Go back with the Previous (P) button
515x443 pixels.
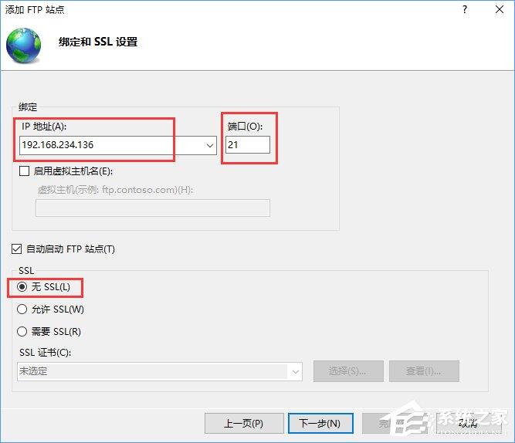click(x=244, y=423)
